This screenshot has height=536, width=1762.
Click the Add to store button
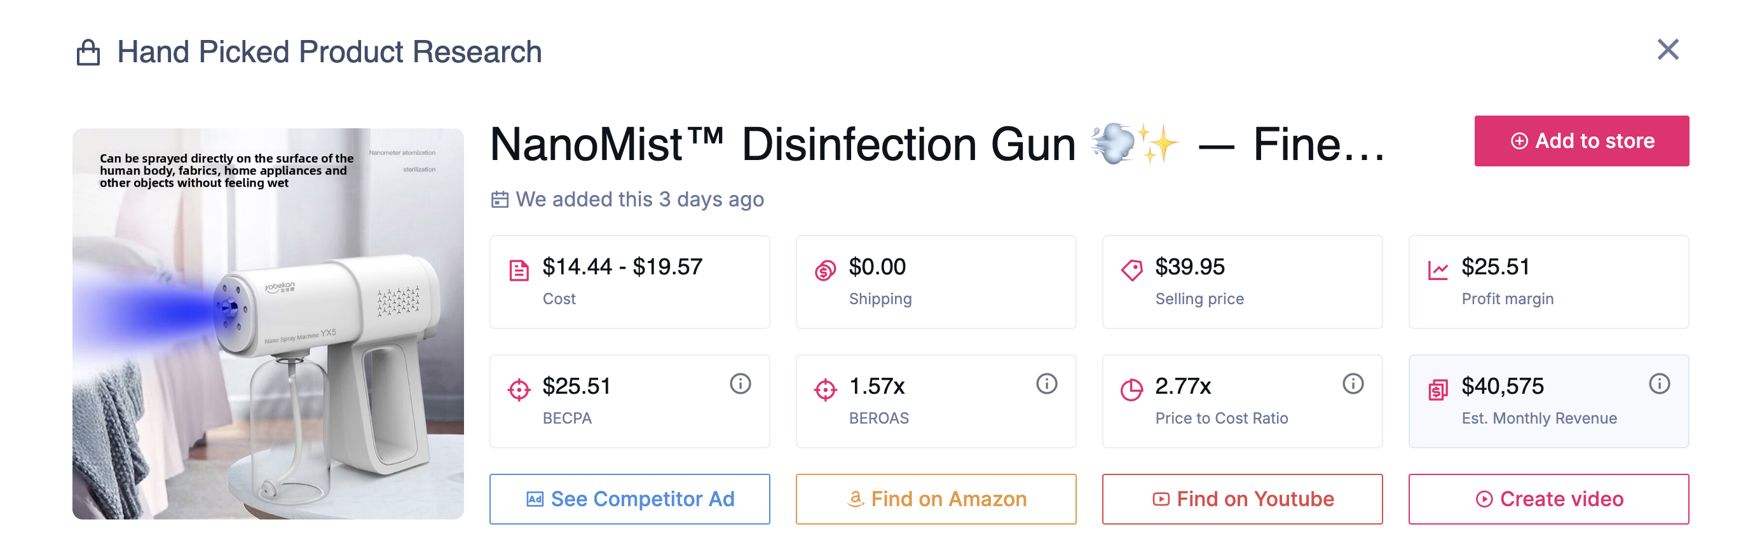click(x=1581, y=140)
